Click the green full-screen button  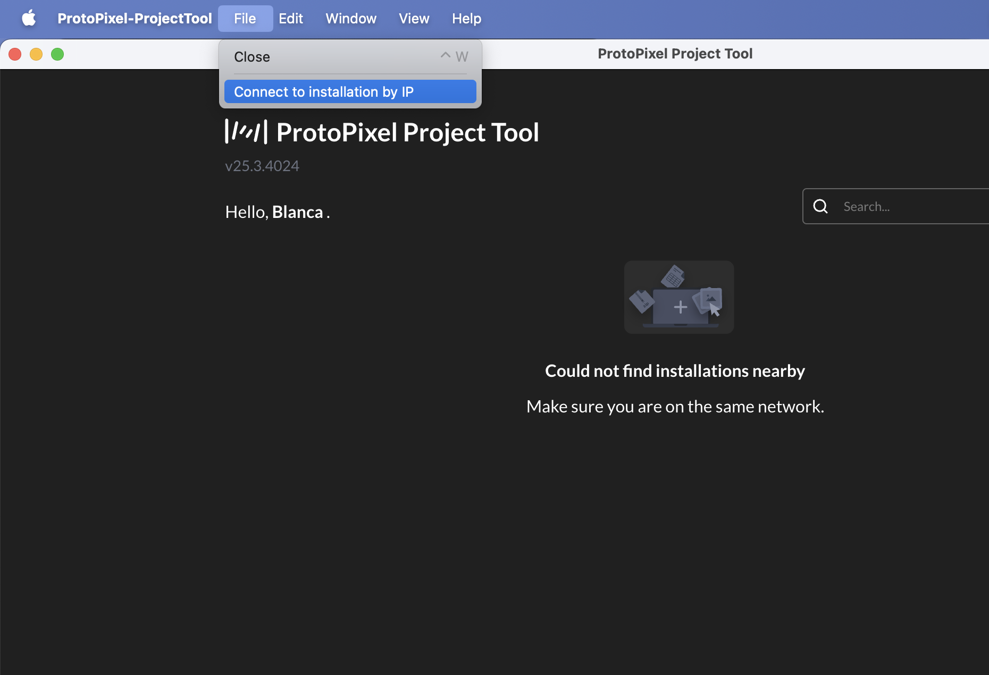point(57,54)
